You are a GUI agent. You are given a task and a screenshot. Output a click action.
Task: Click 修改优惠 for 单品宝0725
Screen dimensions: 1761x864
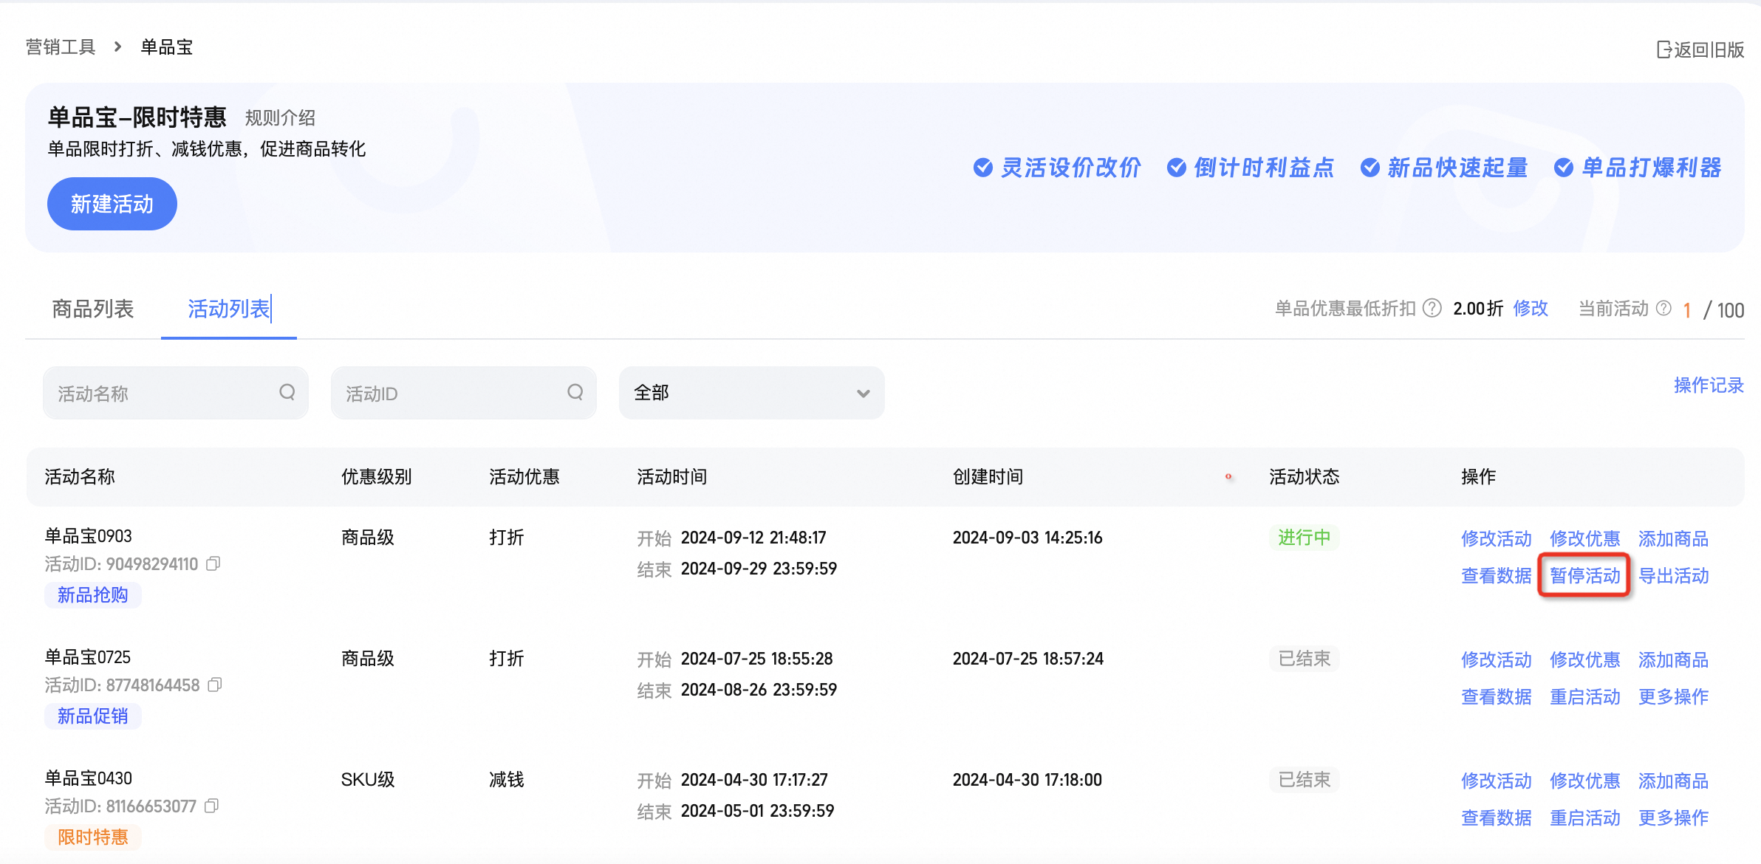1585,659
